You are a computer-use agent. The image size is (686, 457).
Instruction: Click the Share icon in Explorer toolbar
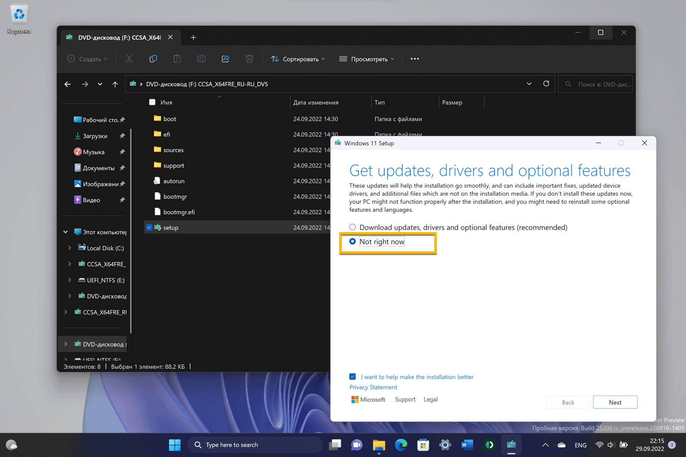click(225, 59)
